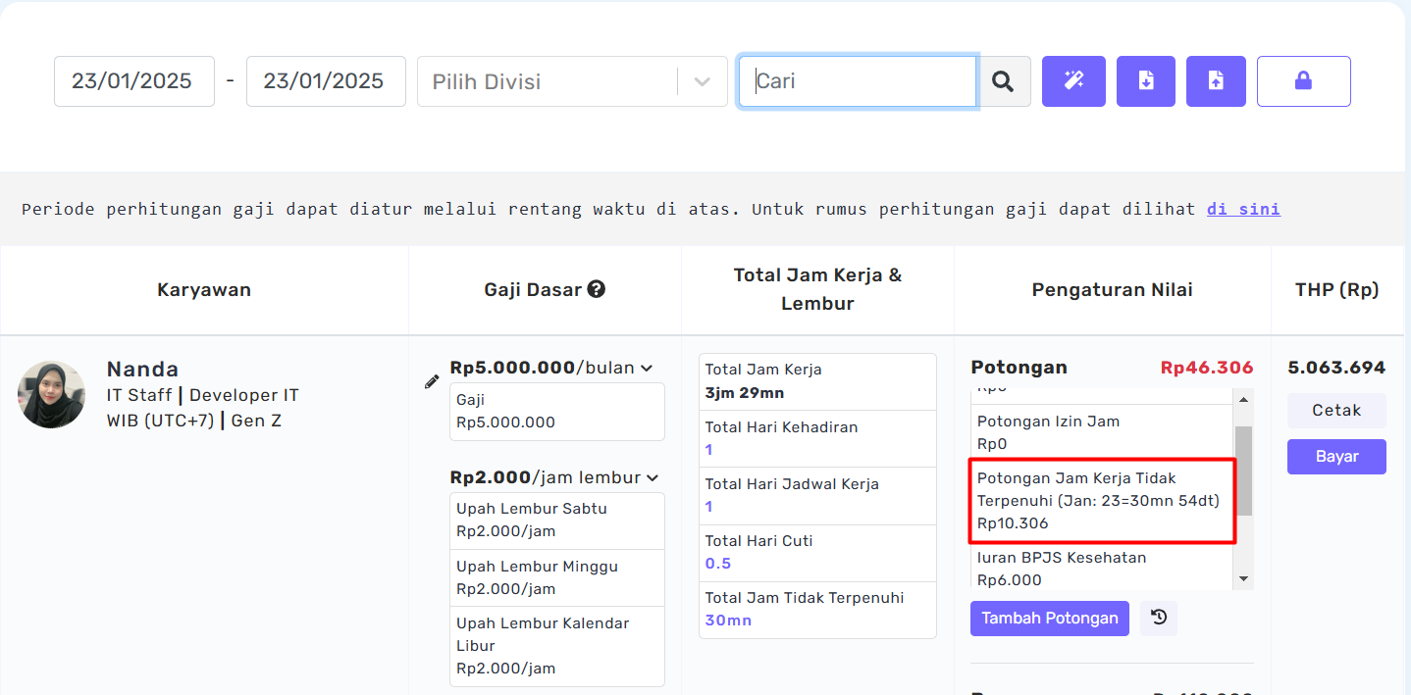Open the 'di sini' formula link
Screen dimensions: 1411x695
[1243, 209]
